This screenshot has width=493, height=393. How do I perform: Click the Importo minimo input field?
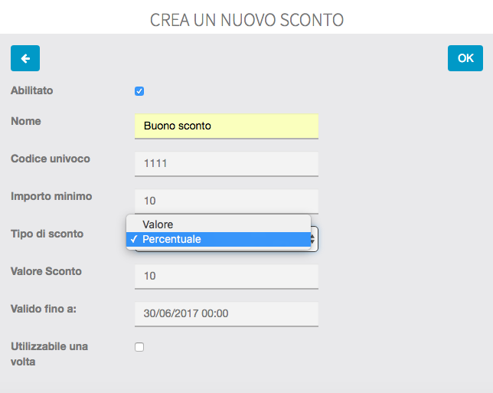(226, 201)
